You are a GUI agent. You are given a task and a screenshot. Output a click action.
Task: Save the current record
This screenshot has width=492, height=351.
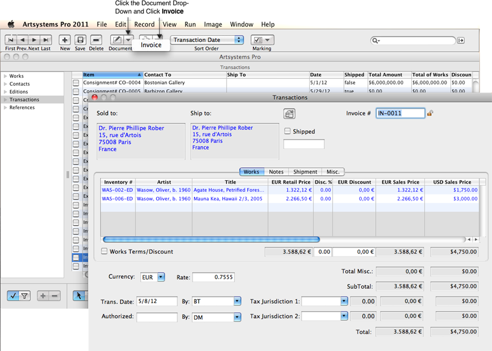tap(80, 40)
